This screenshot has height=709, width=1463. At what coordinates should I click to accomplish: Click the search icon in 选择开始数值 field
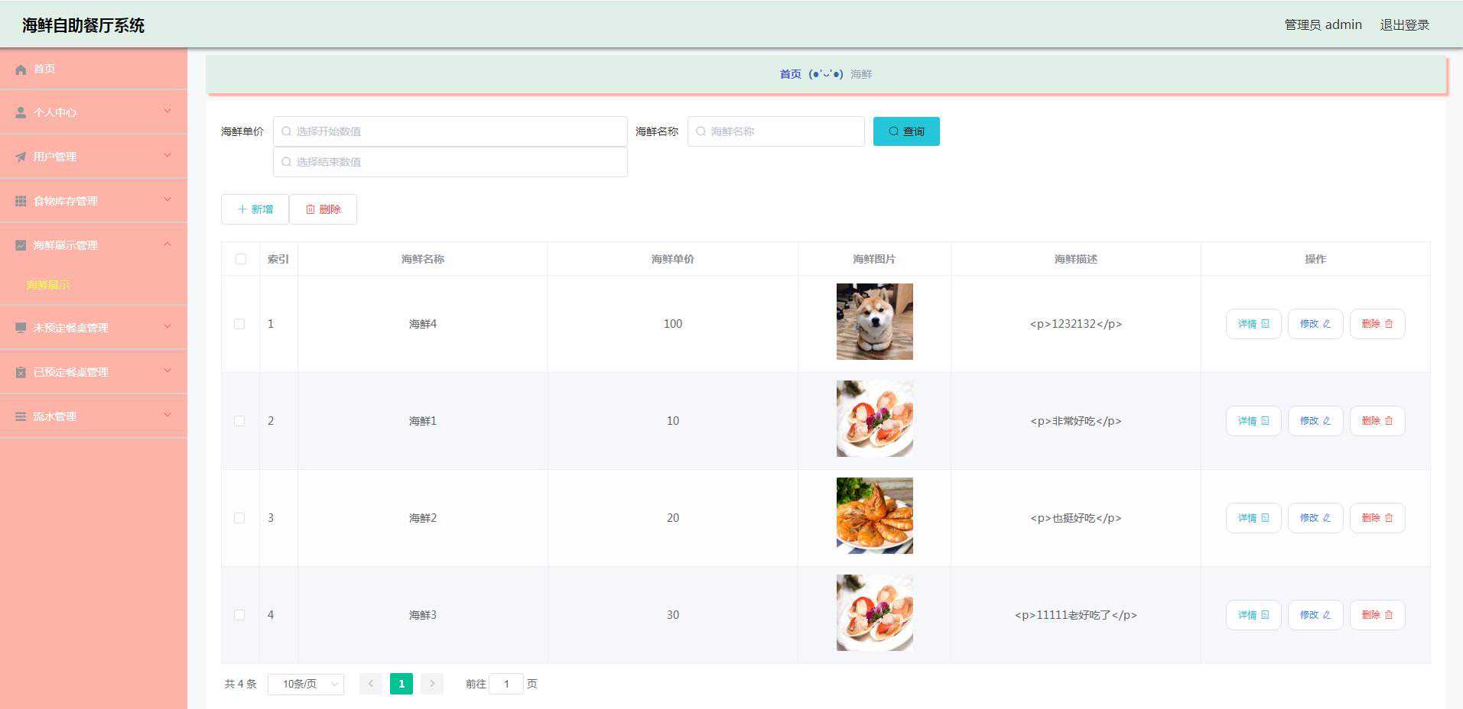pyautogui.click(x=286, y=131)
